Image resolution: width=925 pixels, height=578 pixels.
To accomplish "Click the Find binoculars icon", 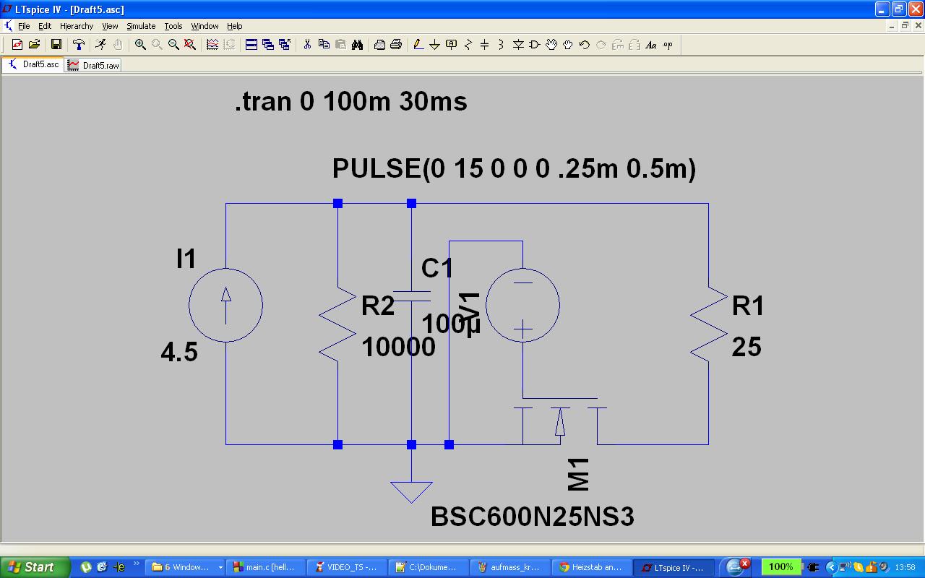I will pyautogui.click(x=357, y=45).
